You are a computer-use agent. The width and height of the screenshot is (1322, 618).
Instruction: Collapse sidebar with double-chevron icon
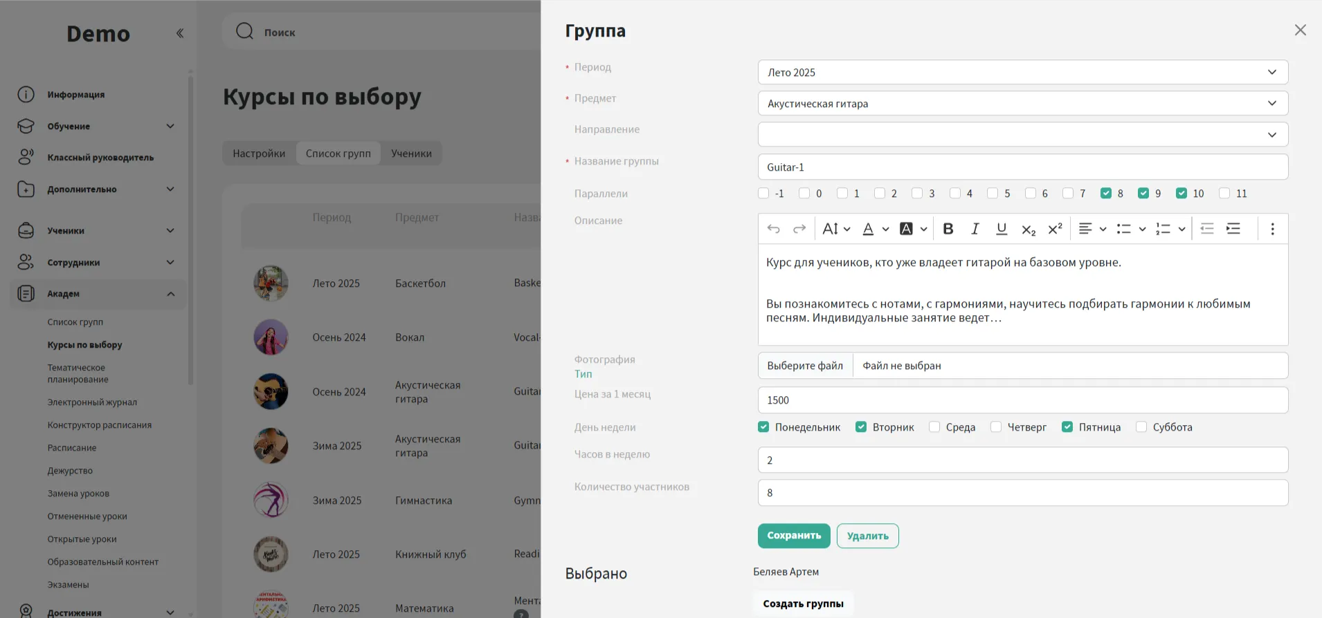(x=180, y=33)
